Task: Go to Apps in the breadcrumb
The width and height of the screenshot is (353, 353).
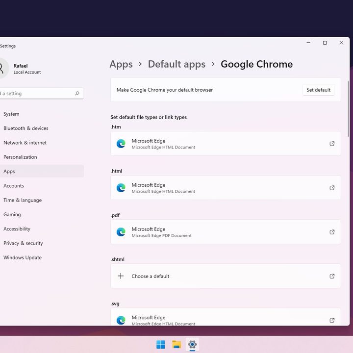Action: point(121,64)
